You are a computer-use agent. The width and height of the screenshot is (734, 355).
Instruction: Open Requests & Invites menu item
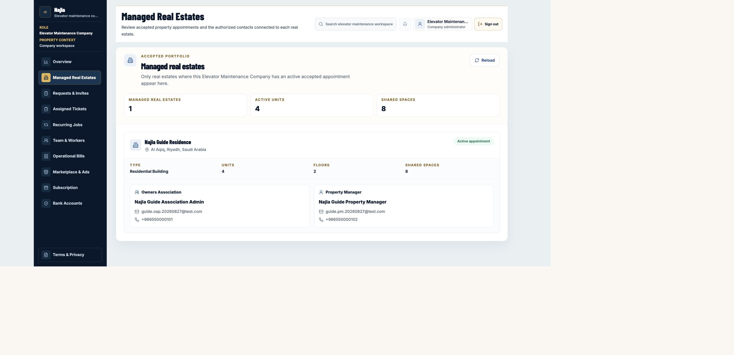coord(70,93)
